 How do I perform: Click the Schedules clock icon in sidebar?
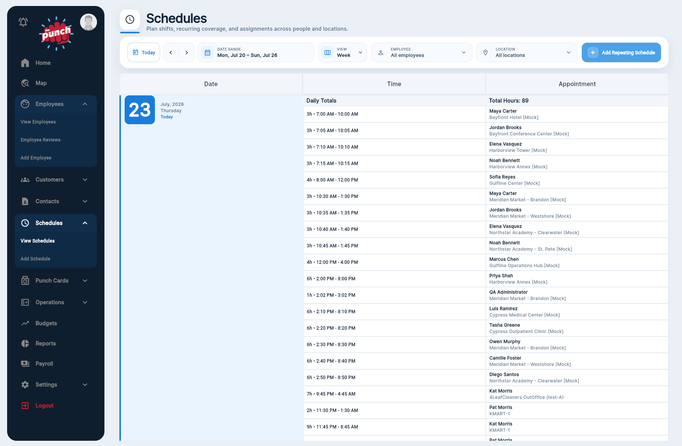click(25, 223)
